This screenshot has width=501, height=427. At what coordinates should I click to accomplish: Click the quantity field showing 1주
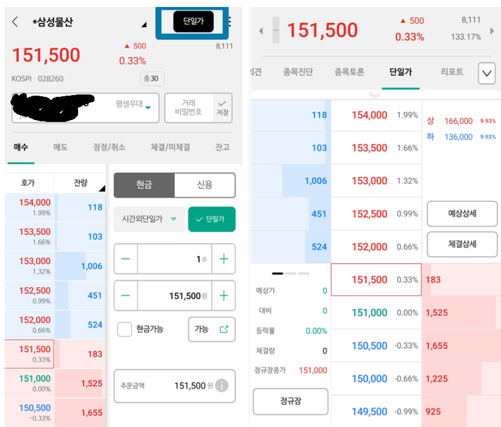coord(174,258)
